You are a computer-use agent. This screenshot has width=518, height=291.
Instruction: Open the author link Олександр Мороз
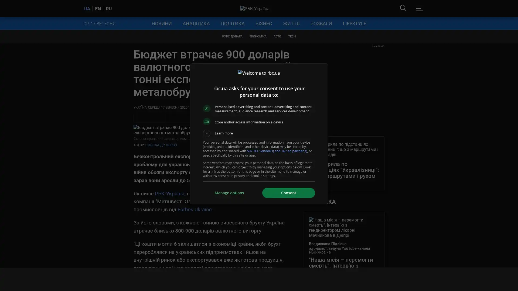pos(161,145)
